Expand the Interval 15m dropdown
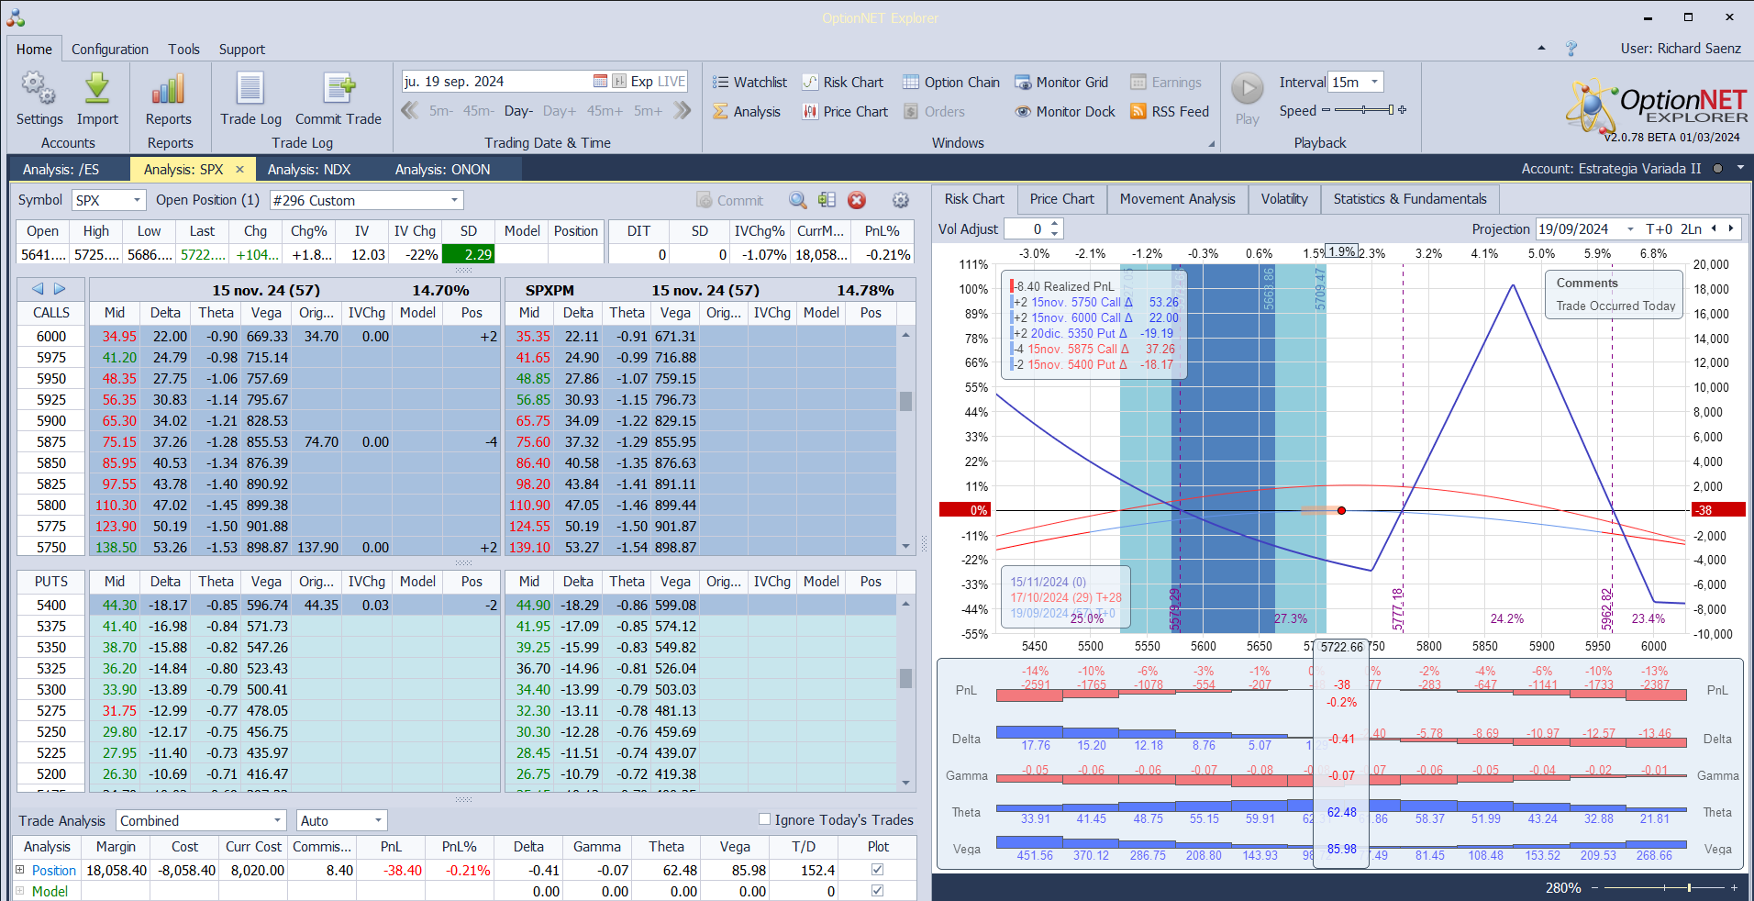 tap(1374, 83)
